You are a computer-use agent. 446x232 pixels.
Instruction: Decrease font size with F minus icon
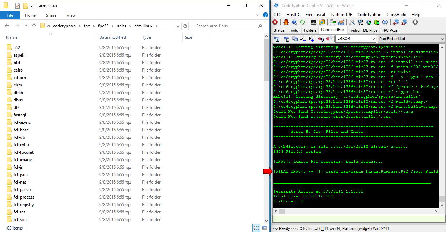click(303, 39)
